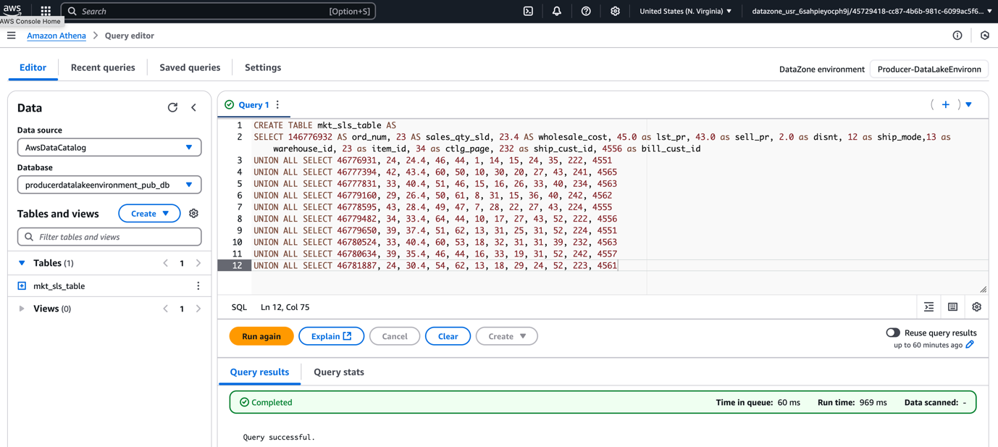This screenshot has width=998, height=447.
Task: Open the Amazon Athena breadcrumb link
Action: [x=56, y=35]
